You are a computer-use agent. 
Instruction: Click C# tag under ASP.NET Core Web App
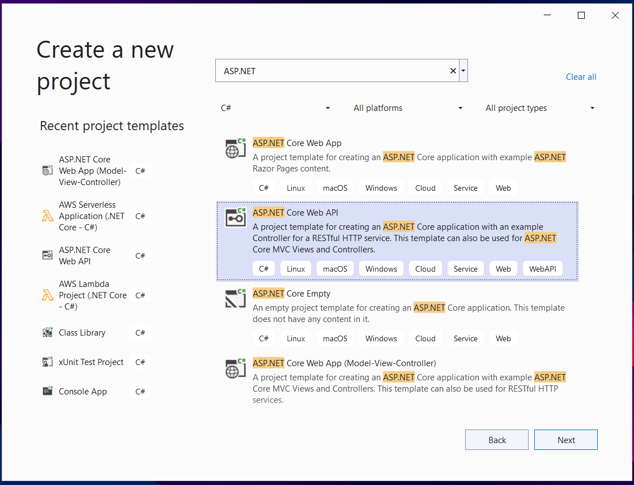click(263, 188)
